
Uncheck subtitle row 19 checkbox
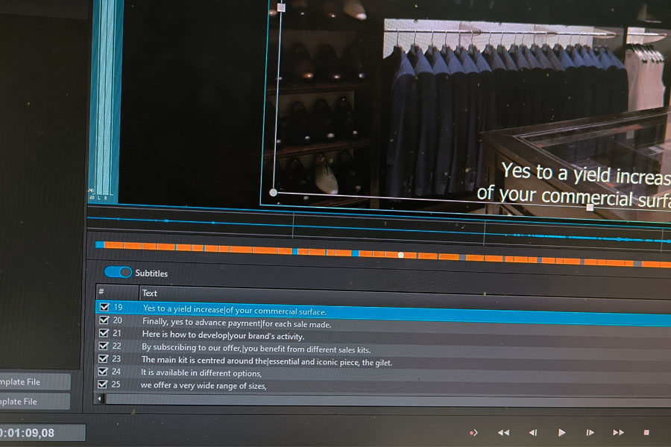[x=104, y=307]
